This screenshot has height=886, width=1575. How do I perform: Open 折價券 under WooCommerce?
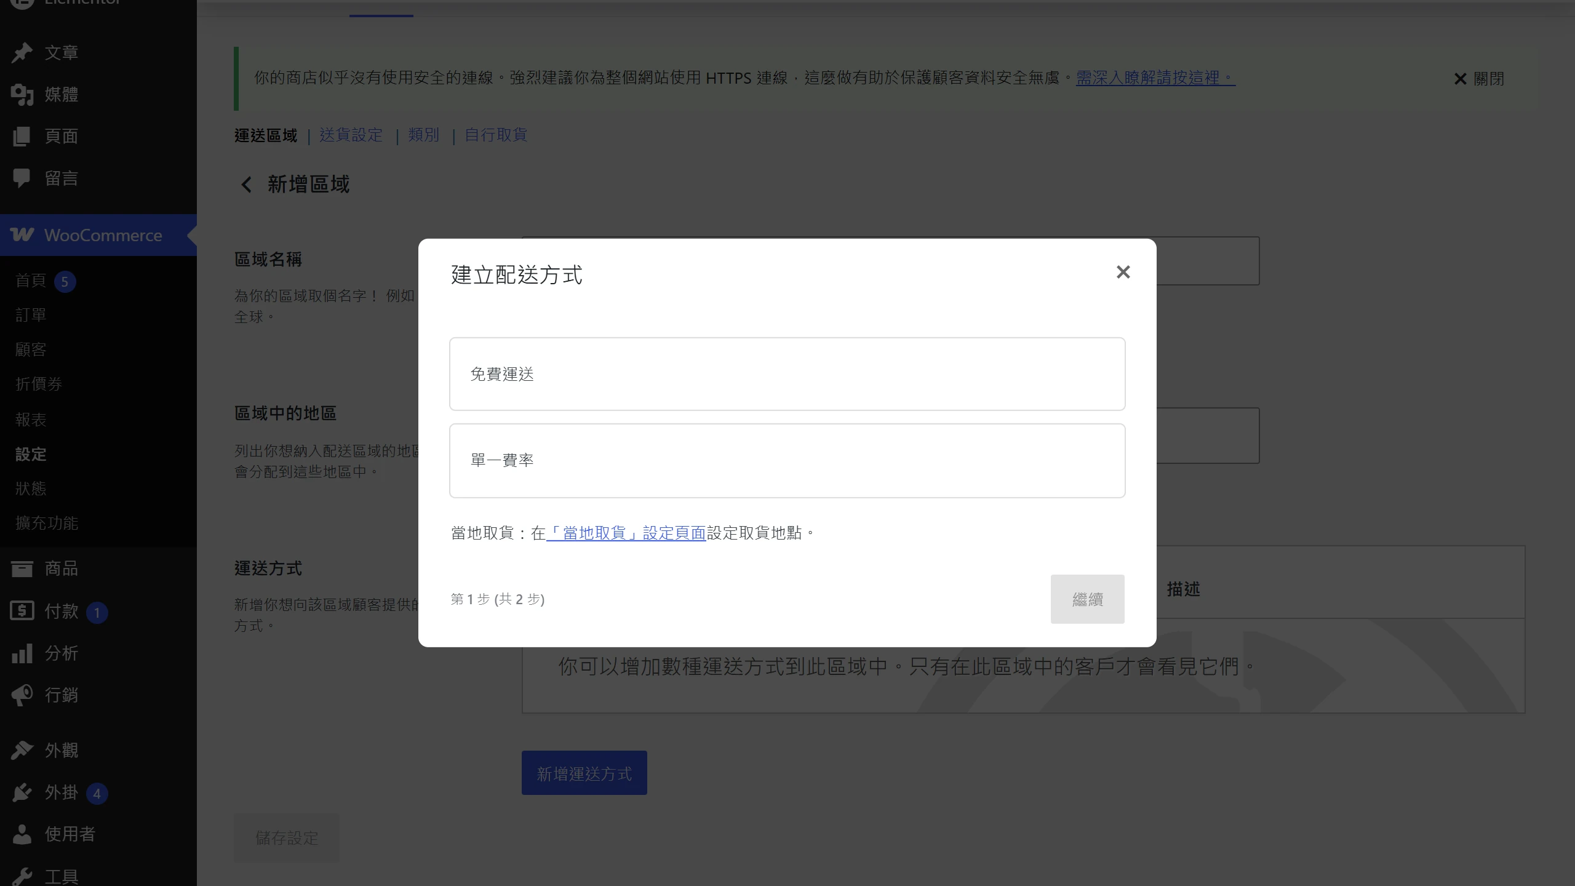point(39,385)
